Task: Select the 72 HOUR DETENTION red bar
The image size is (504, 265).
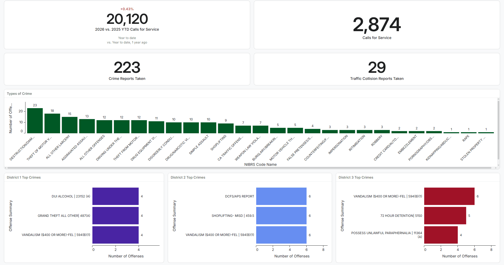Action: pos(445,216)
